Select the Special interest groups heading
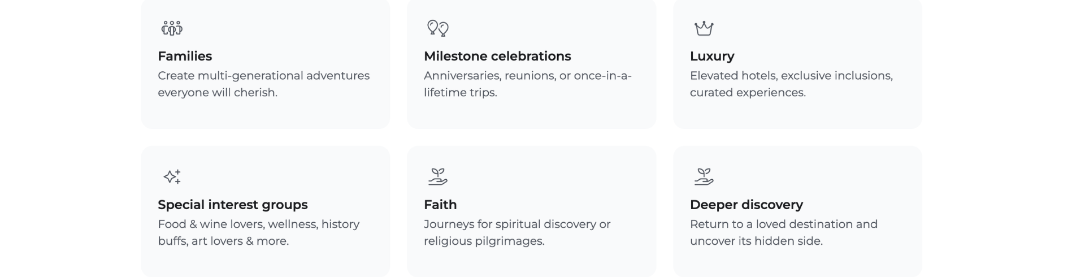 point(233,205)
